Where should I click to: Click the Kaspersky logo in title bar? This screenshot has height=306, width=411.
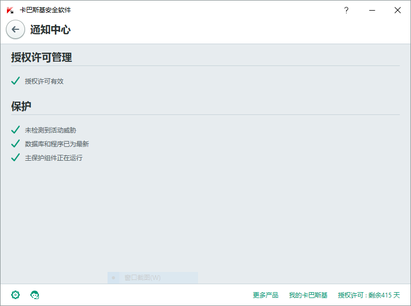10,10
